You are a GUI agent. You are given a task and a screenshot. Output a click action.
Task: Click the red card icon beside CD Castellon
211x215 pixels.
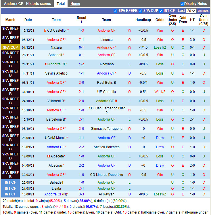[x=45, y=31]
